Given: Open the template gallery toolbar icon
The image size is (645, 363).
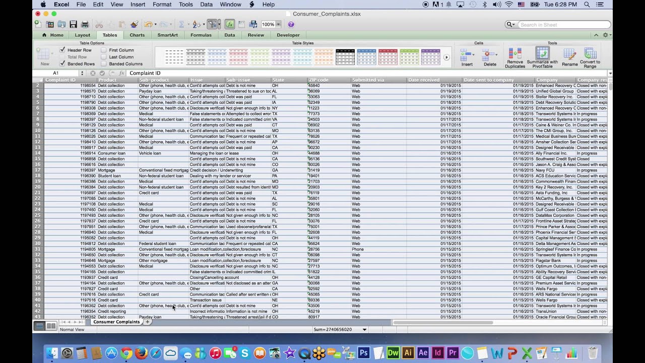Looking at the screenshot, I should pos(50,24).
